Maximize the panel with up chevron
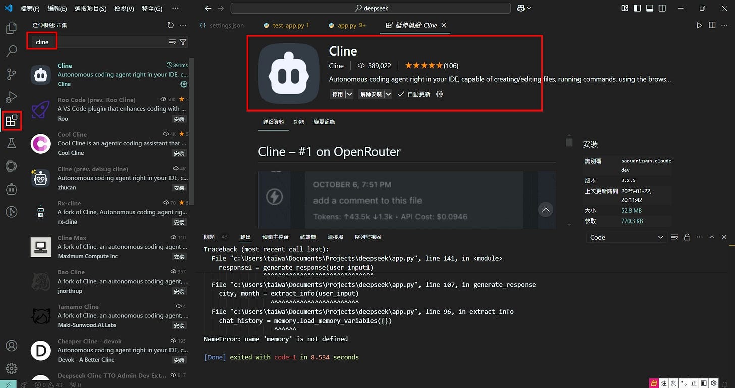Screen dimensions: 735x388 tap(712, 237)
